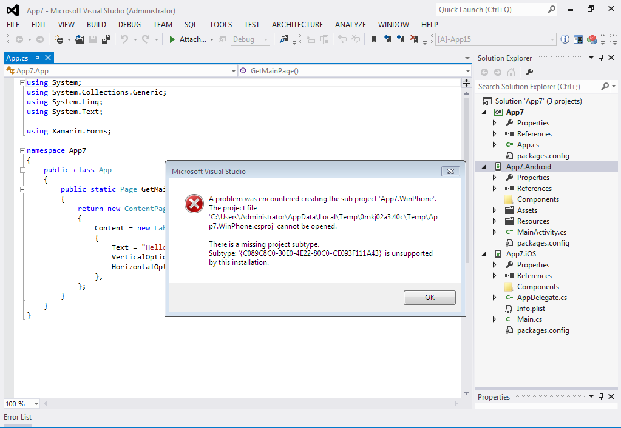
Task: Click the Save icon in the toolbar
Action: point(93,39)
